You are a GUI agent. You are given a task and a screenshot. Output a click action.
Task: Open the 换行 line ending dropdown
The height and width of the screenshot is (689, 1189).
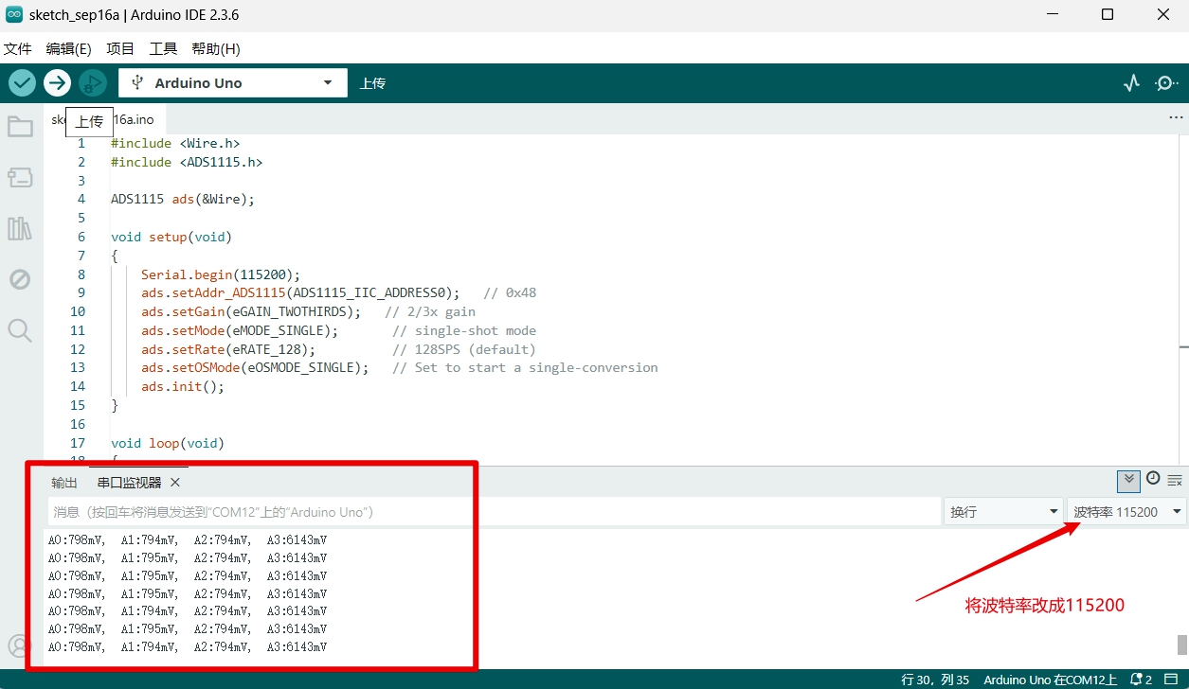1003,512
